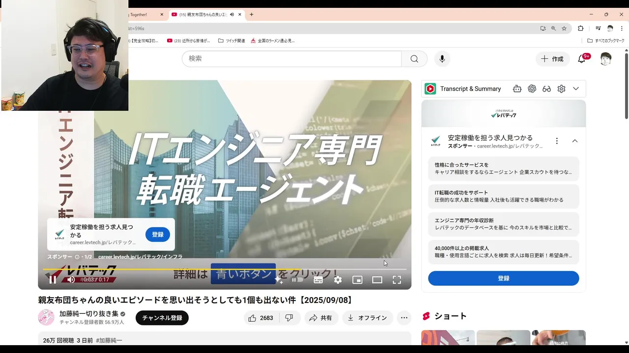Open the 近所から苦情が bookmark

pyautogui.click(x=189, y=41)
